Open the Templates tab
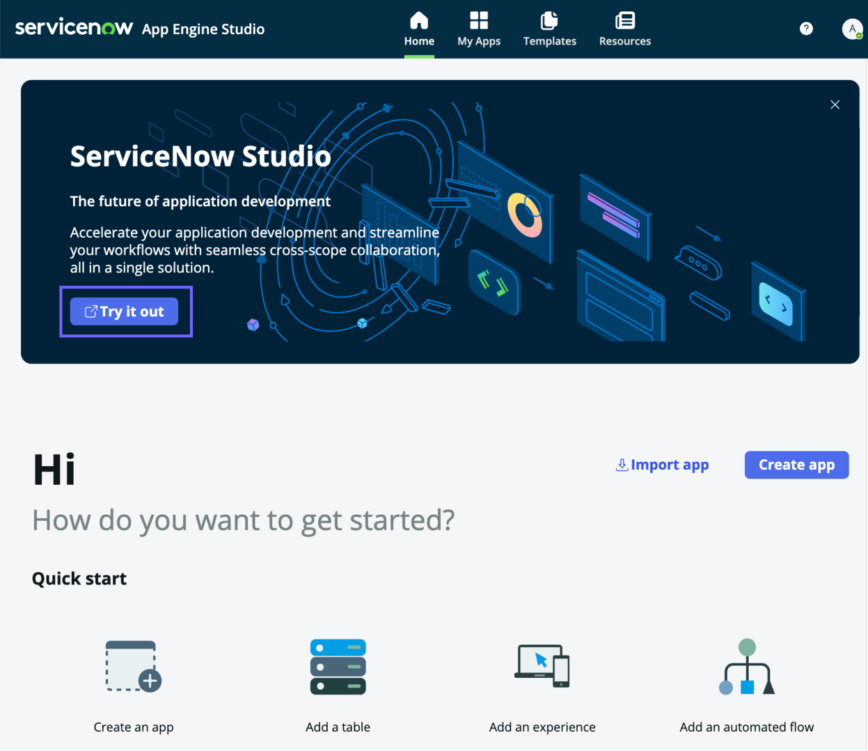 550,29
